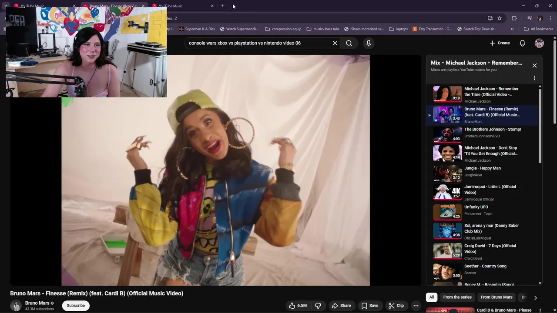This screenshot has width=557, height=313.
Task: Open the Create menu button
Action: click(500, 43)
